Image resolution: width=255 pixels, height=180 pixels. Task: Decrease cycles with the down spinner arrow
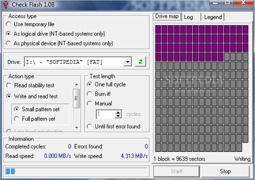tap(118, 116)
